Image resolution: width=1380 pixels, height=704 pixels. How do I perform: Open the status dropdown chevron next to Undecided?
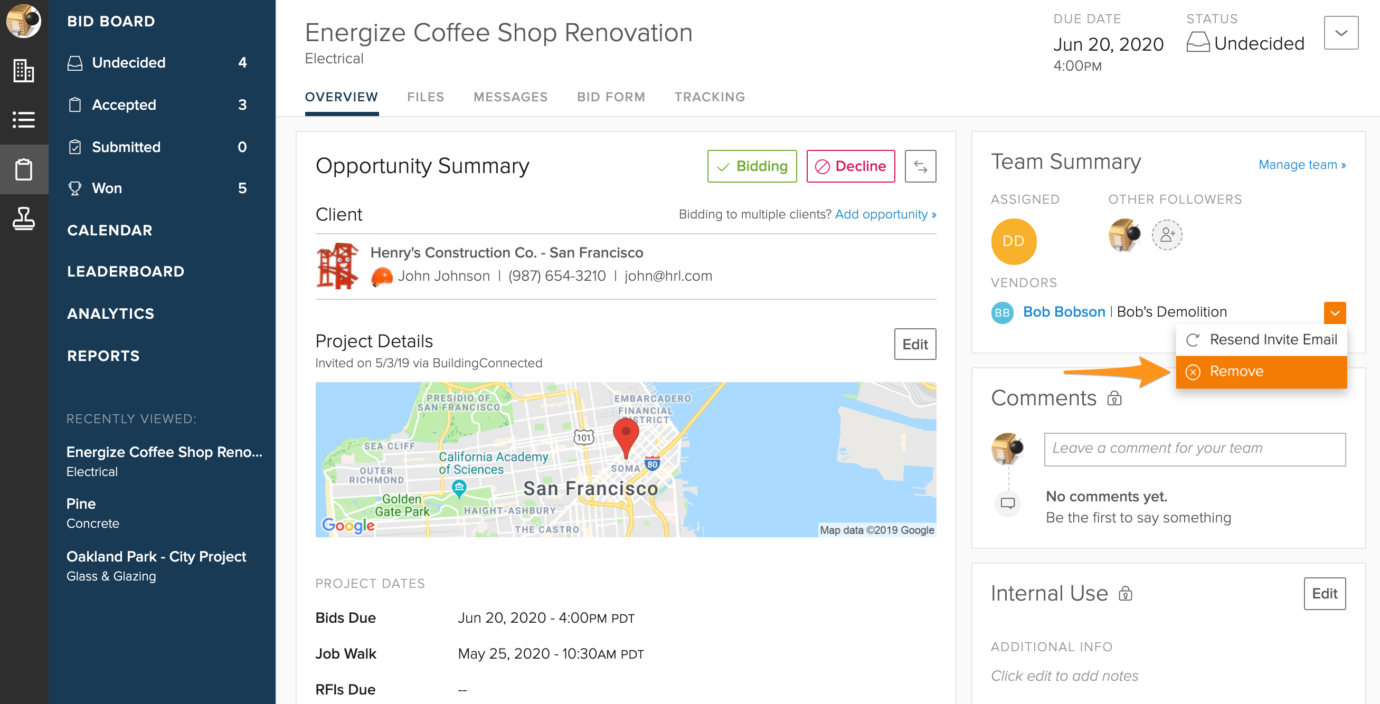click(1340, 33)
